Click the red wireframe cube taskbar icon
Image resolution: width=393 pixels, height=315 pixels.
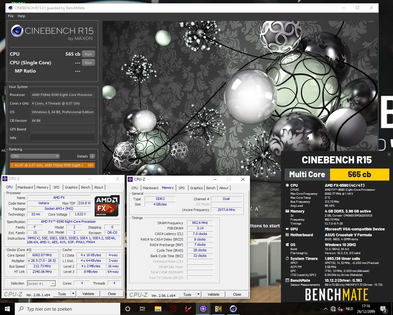(173, 309)
